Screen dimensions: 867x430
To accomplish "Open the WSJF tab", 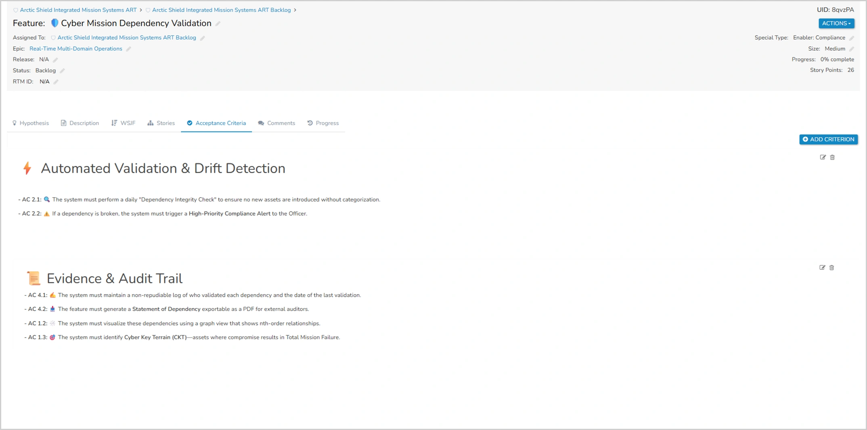I will [124, 123].
